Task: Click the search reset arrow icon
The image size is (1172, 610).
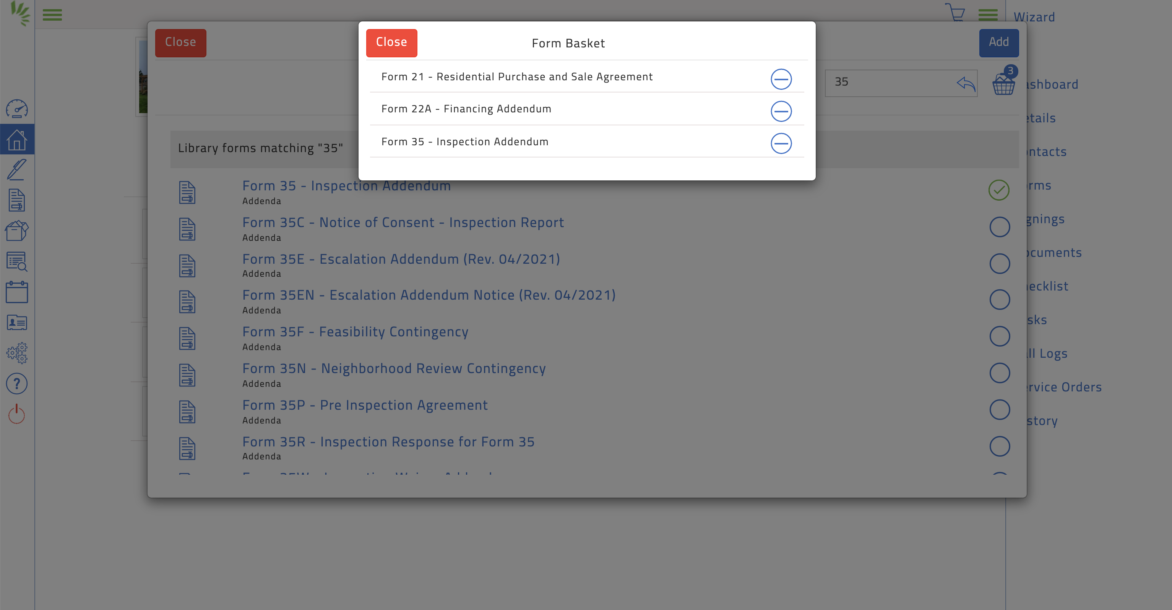Action: [x=966, y=83]
